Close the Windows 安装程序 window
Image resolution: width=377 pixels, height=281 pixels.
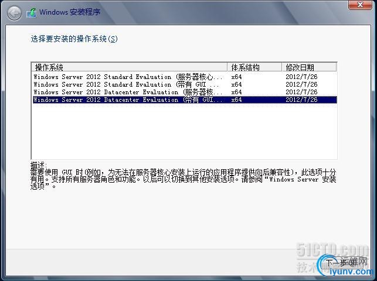[x=360, y=5]
